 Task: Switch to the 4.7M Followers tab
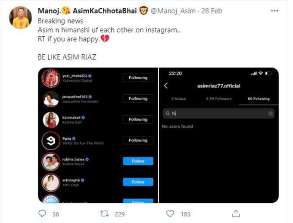[x=218, y=99]
